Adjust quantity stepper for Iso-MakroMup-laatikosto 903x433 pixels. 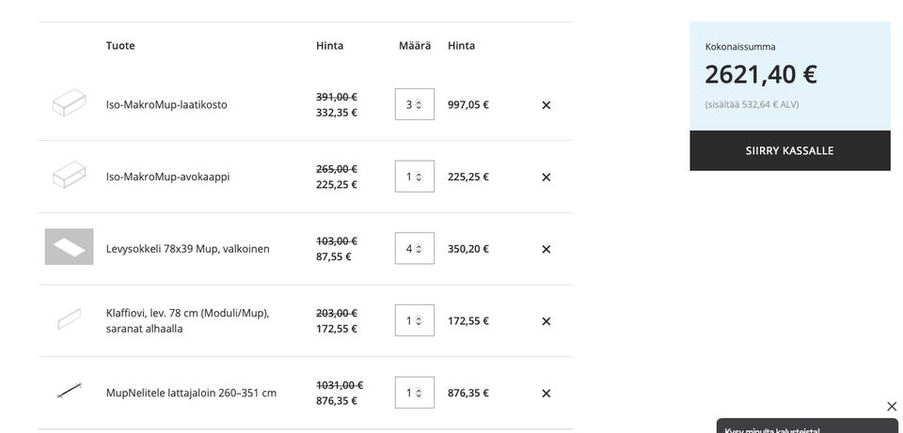click(x=414, y=104)
